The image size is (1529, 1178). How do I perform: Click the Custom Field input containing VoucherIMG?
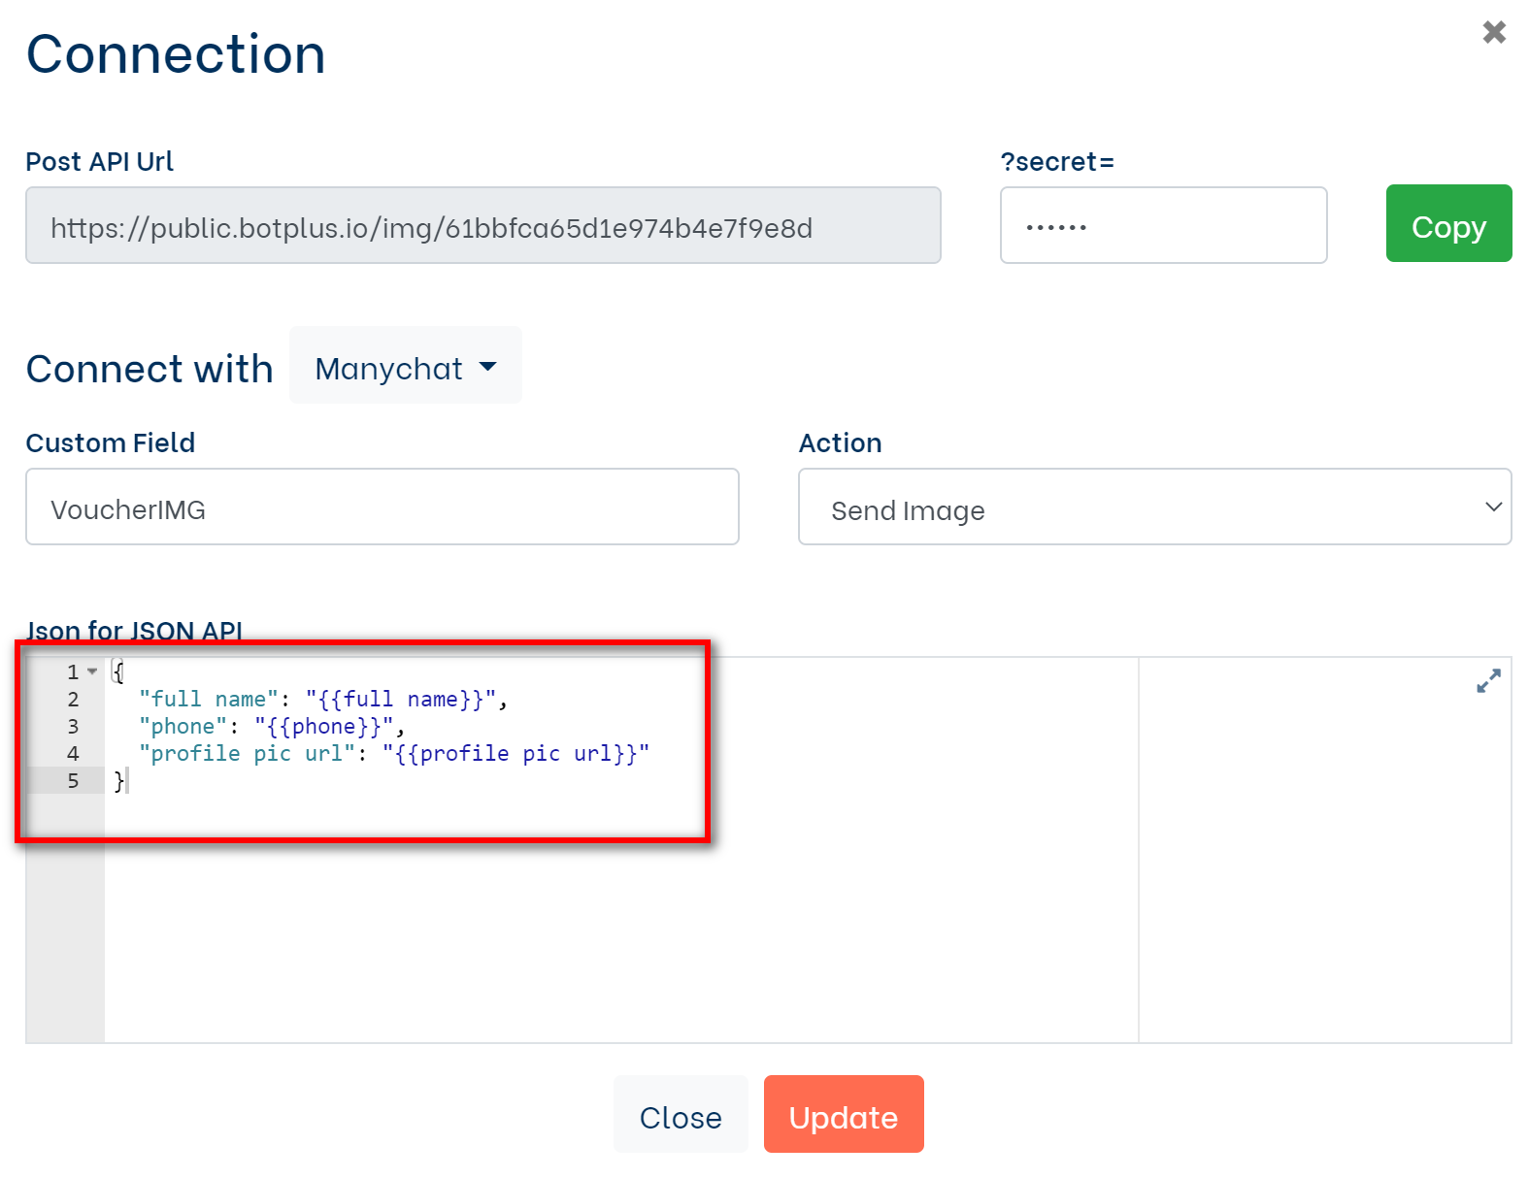(382, 508)
